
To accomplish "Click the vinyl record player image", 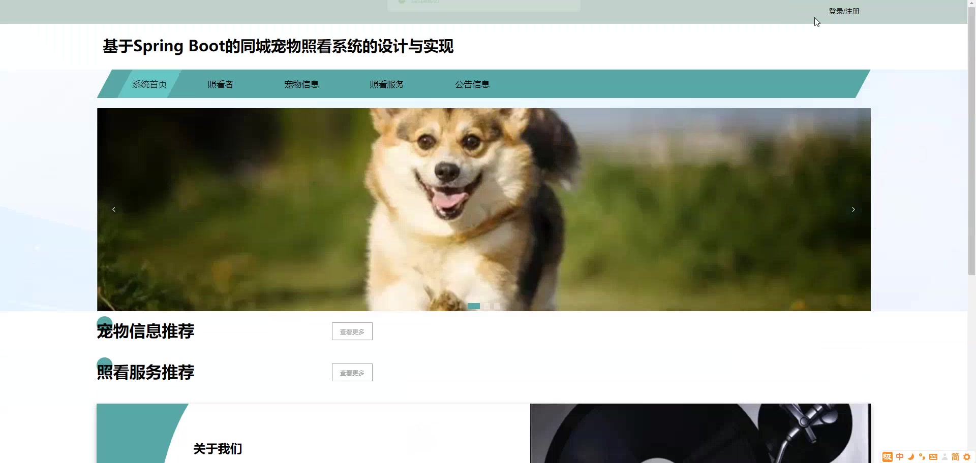I will tap(700, 433).
